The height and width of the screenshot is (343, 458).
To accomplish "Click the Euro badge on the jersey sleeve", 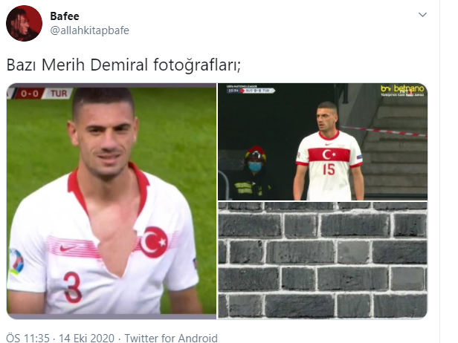I will pos(16,261).
